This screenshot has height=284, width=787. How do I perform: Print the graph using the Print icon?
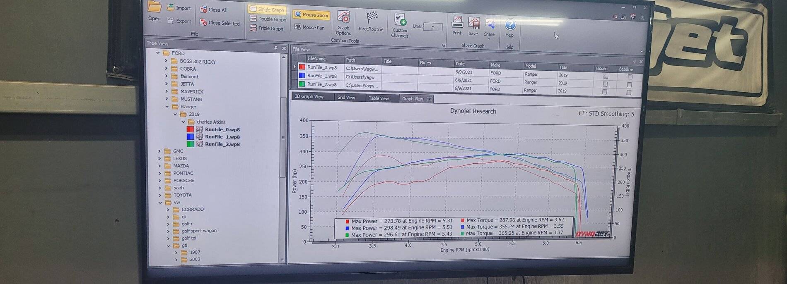click(x=457, y=26)
